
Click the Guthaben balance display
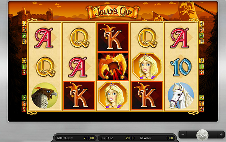click(75, 138)
